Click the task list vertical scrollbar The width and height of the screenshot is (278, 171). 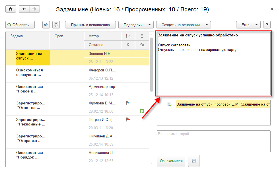pos(151,71)
